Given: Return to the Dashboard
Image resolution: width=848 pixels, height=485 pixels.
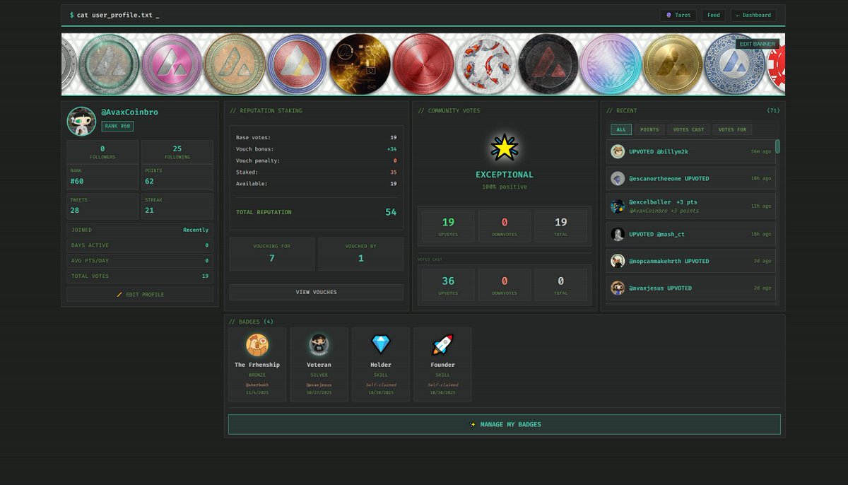Looking at the screenshot, I should pos(753,15).
